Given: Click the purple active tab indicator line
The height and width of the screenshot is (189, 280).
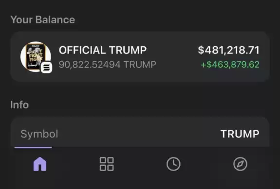Looking at the screenshot, I should coord(33,147).
